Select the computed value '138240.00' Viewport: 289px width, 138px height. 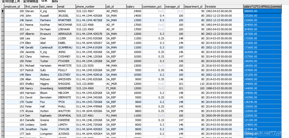[x=262, y=102]
